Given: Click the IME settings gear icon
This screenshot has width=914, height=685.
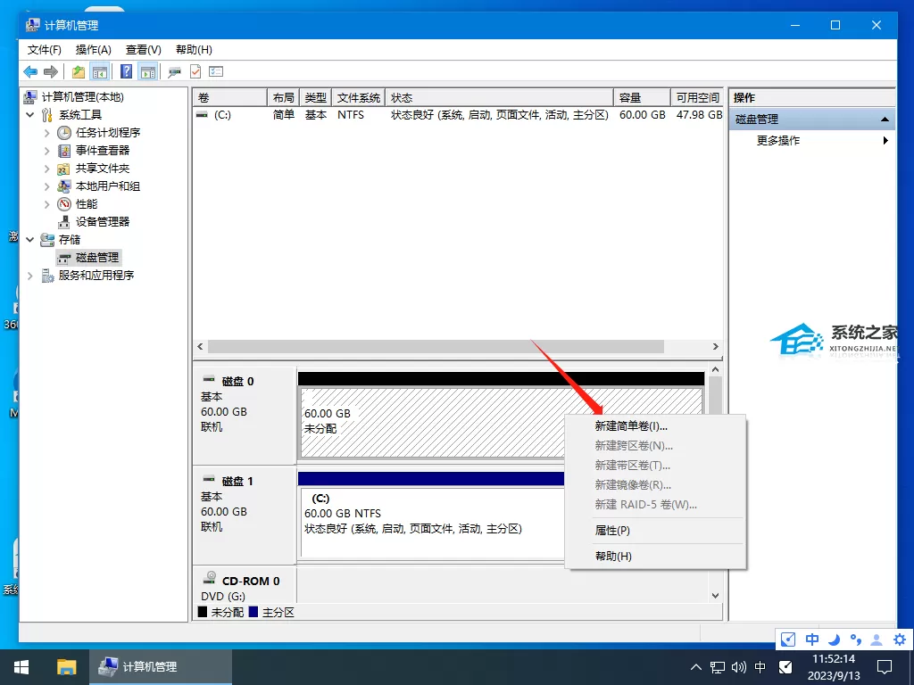Looking at the screenshot, I should (x=900, y=640).
